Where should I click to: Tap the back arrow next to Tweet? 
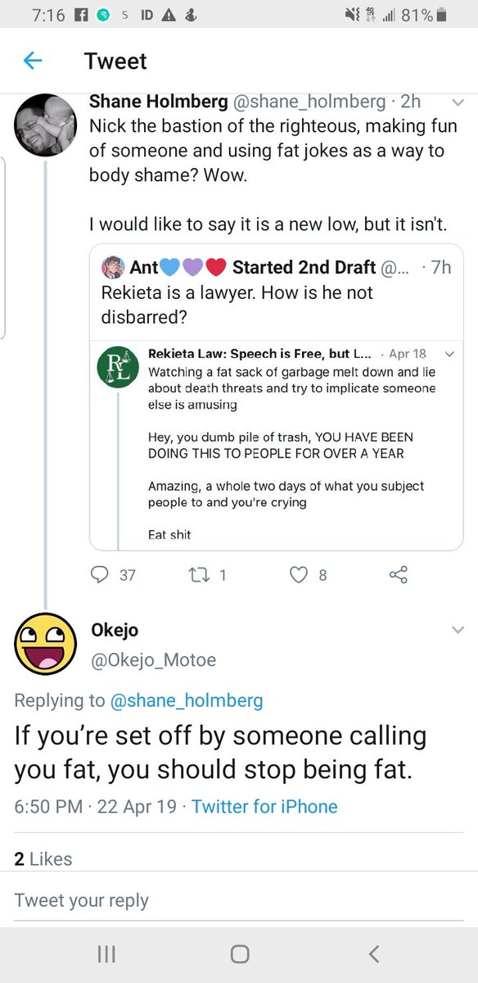32,61
